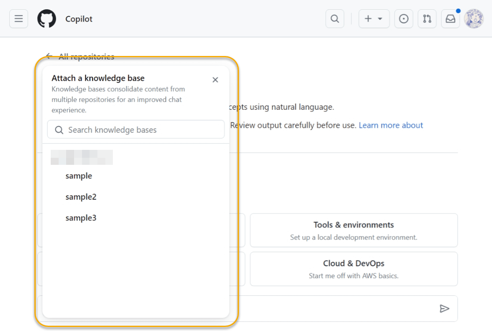Select the sample2 knowledge base
Screen dimensions: 492x331
81,197
